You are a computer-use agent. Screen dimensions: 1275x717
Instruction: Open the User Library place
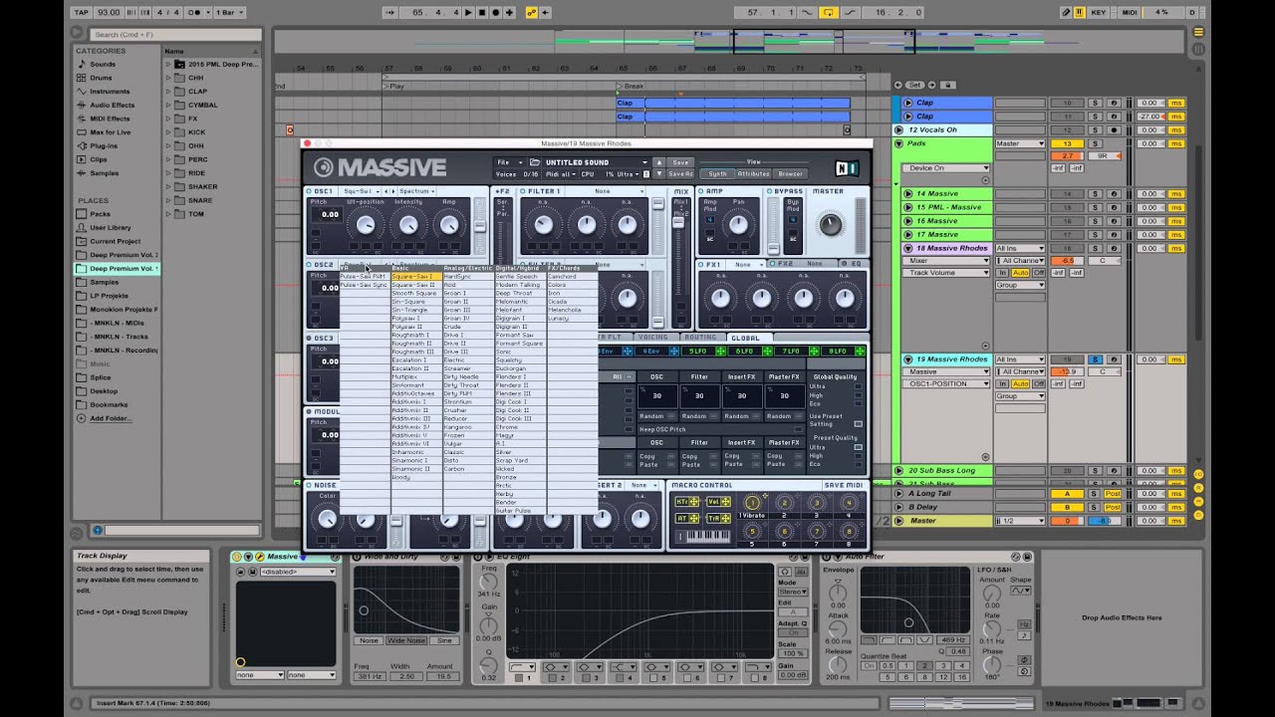pos(110,227)
